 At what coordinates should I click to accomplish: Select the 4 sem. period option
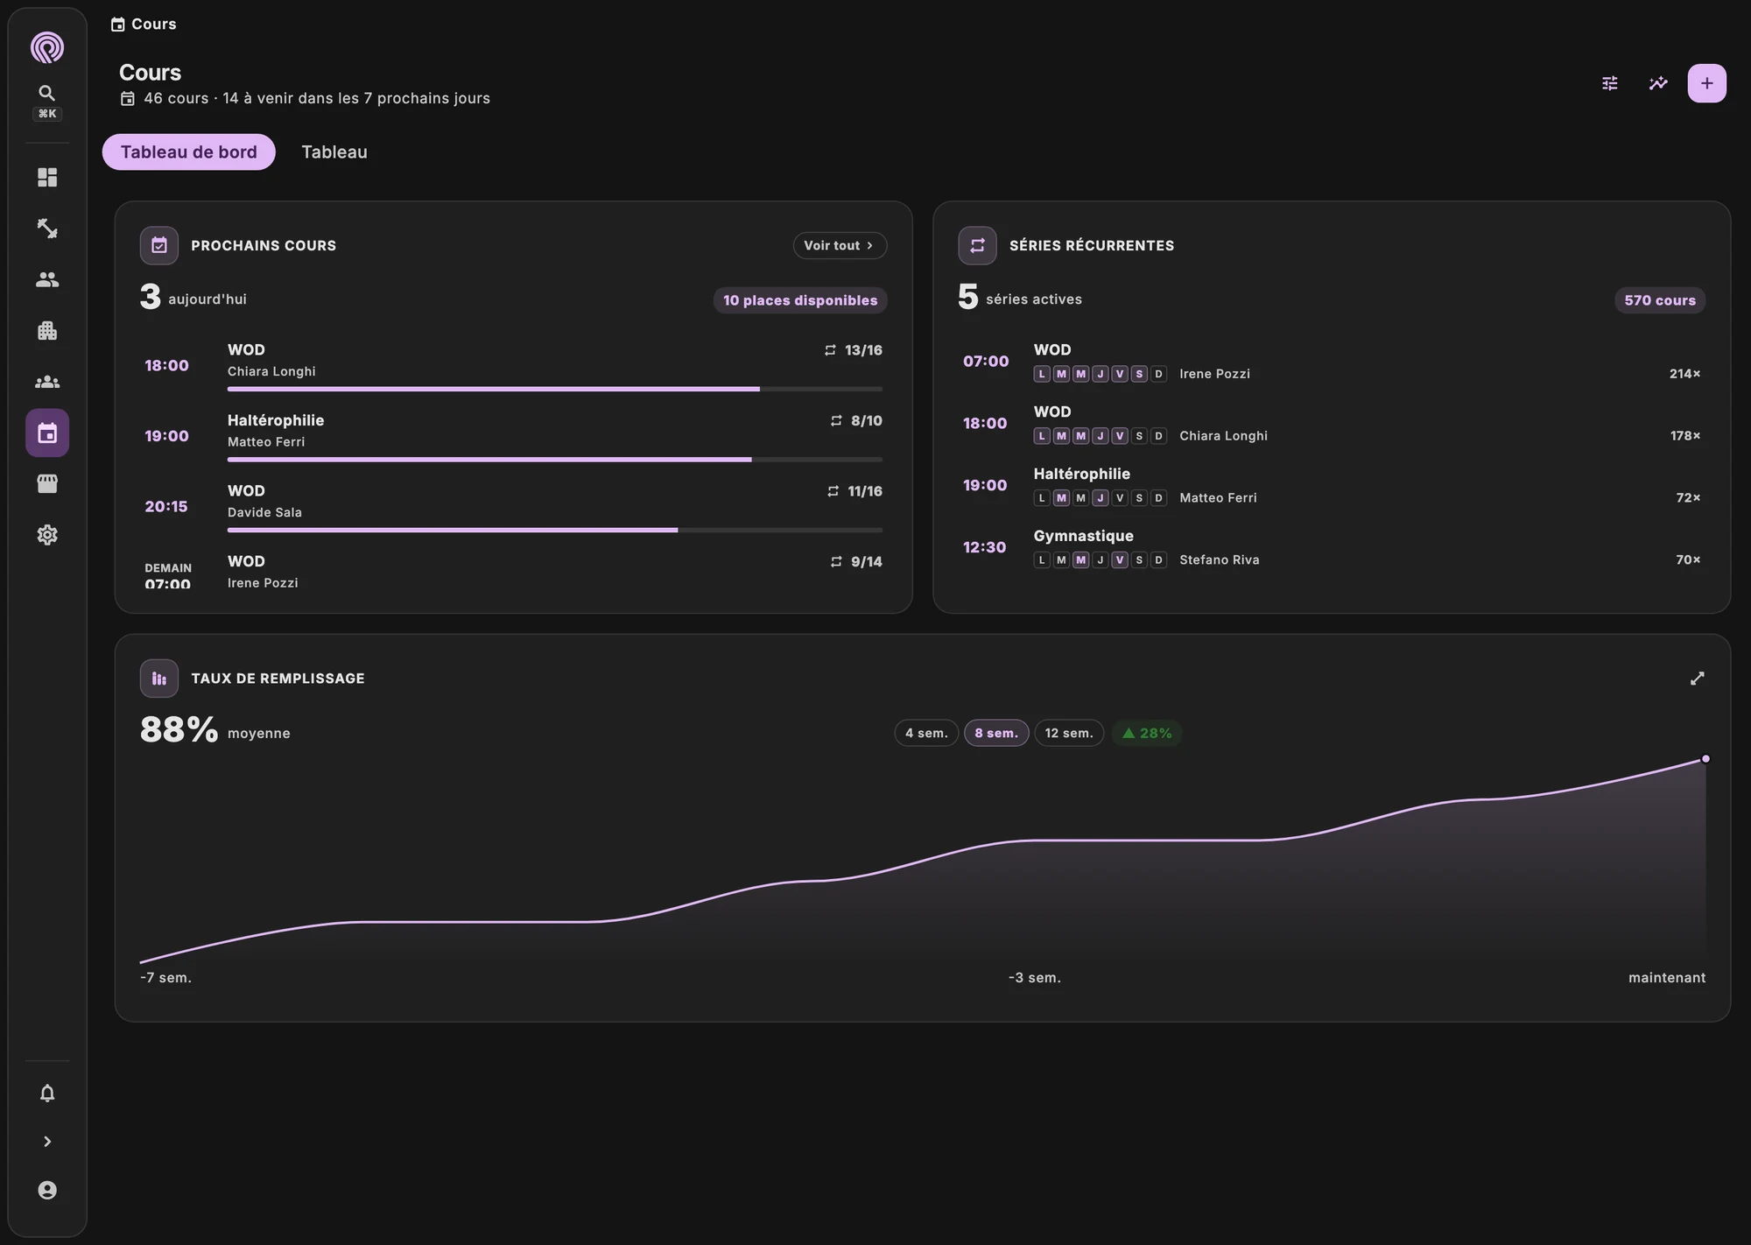point(926,733)
